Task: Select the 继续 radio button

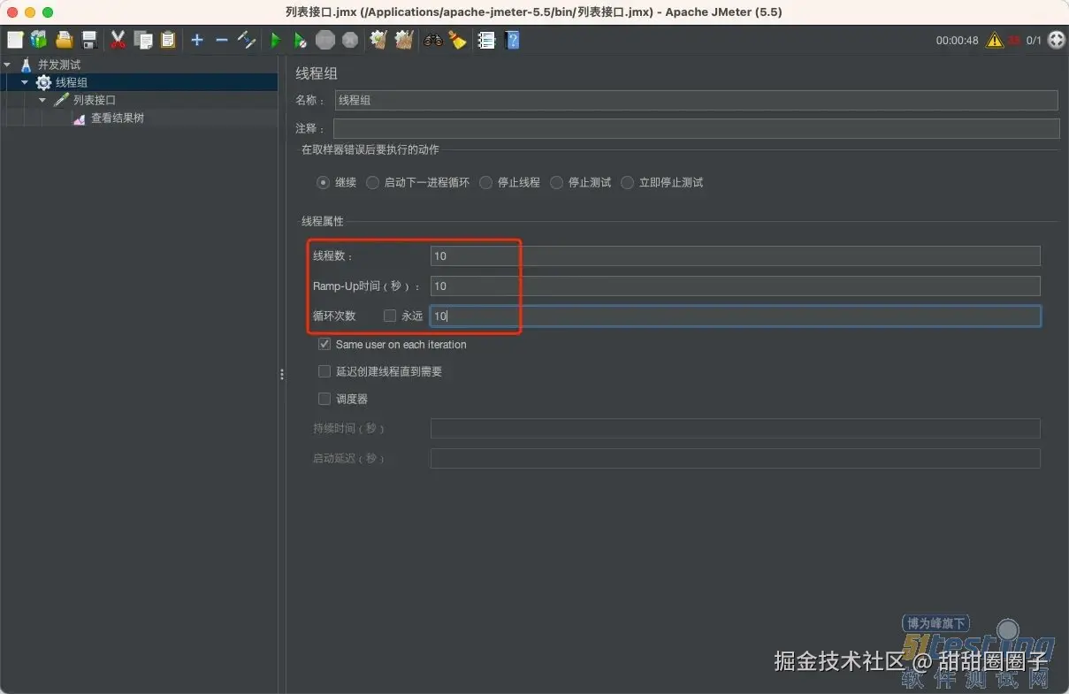Action: point(323,182)
